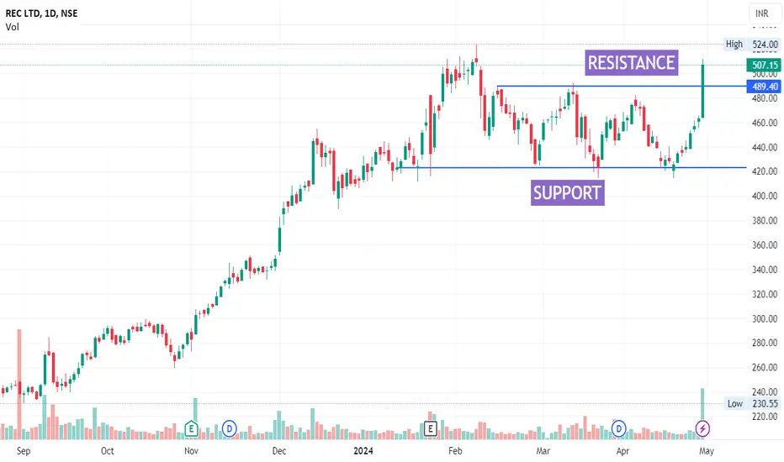
Task: Open the INR currency selector
Action: pyautogui.click(x=762, y=13)
